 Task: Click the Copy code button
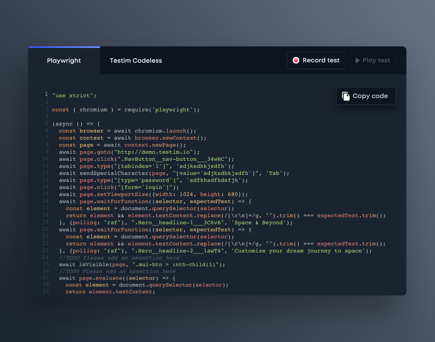coord(366,96)
